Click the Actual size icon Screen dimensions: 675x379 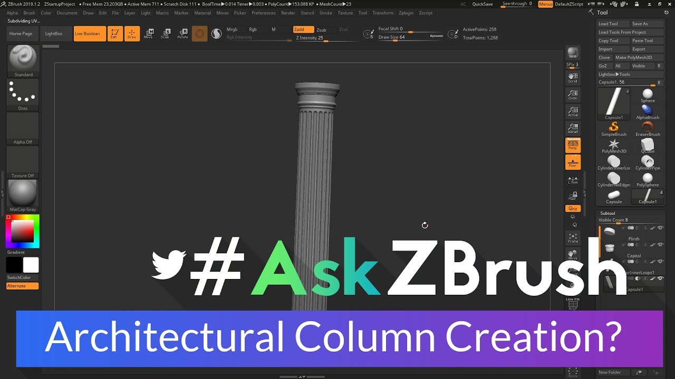click(x=573, y=112)
